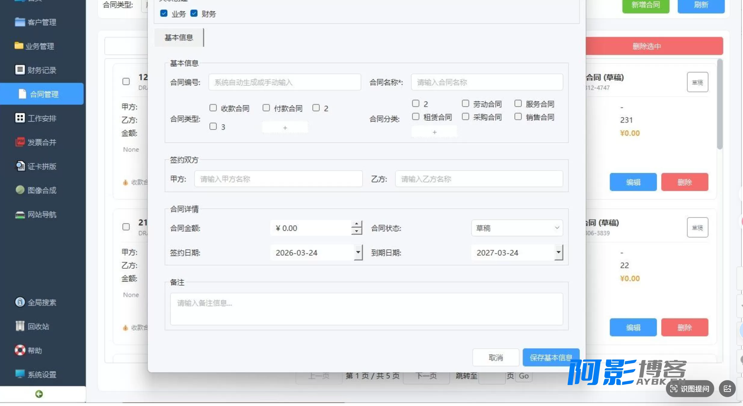The height and width of the screenshot is (406, 743).
Task: Switch to 基本信息 tab
Action: click(x=179, y=38)
